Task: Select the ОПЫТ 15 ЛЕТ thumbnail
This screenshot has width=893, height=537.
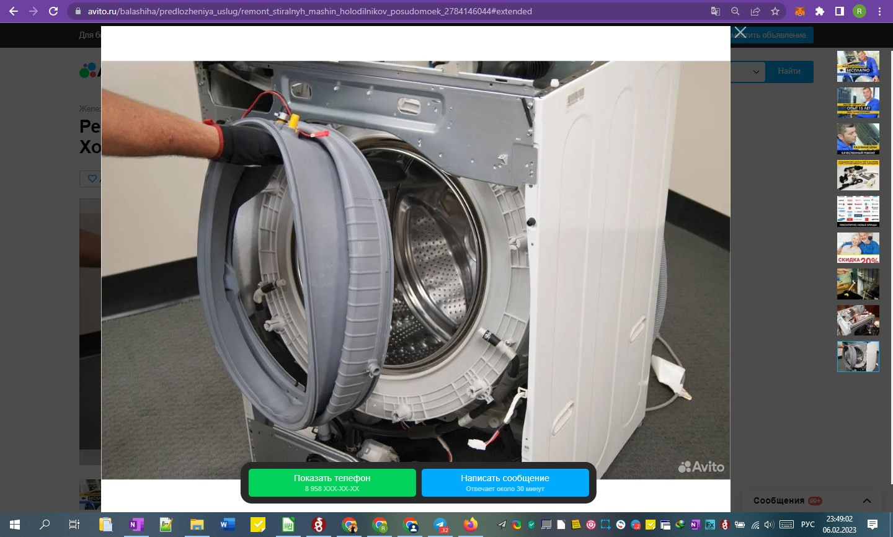Action: 858,102
